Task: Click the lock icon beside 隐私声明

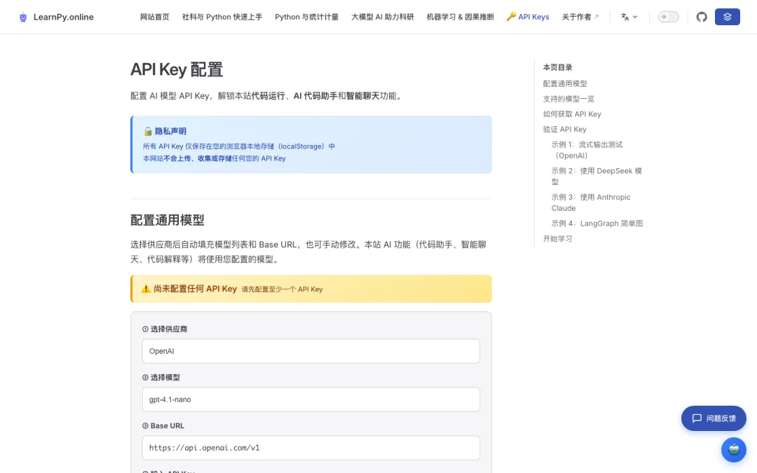Action: [x=148, y=131]
